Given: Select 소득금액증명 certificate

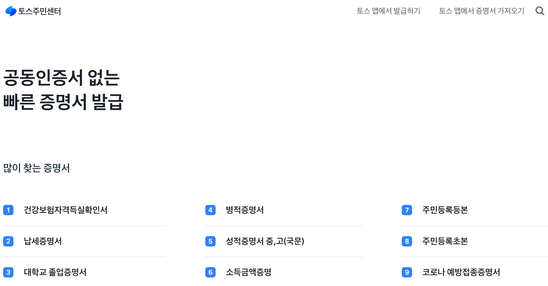Looking at the screenshot, I should click(x=249, y=272).
